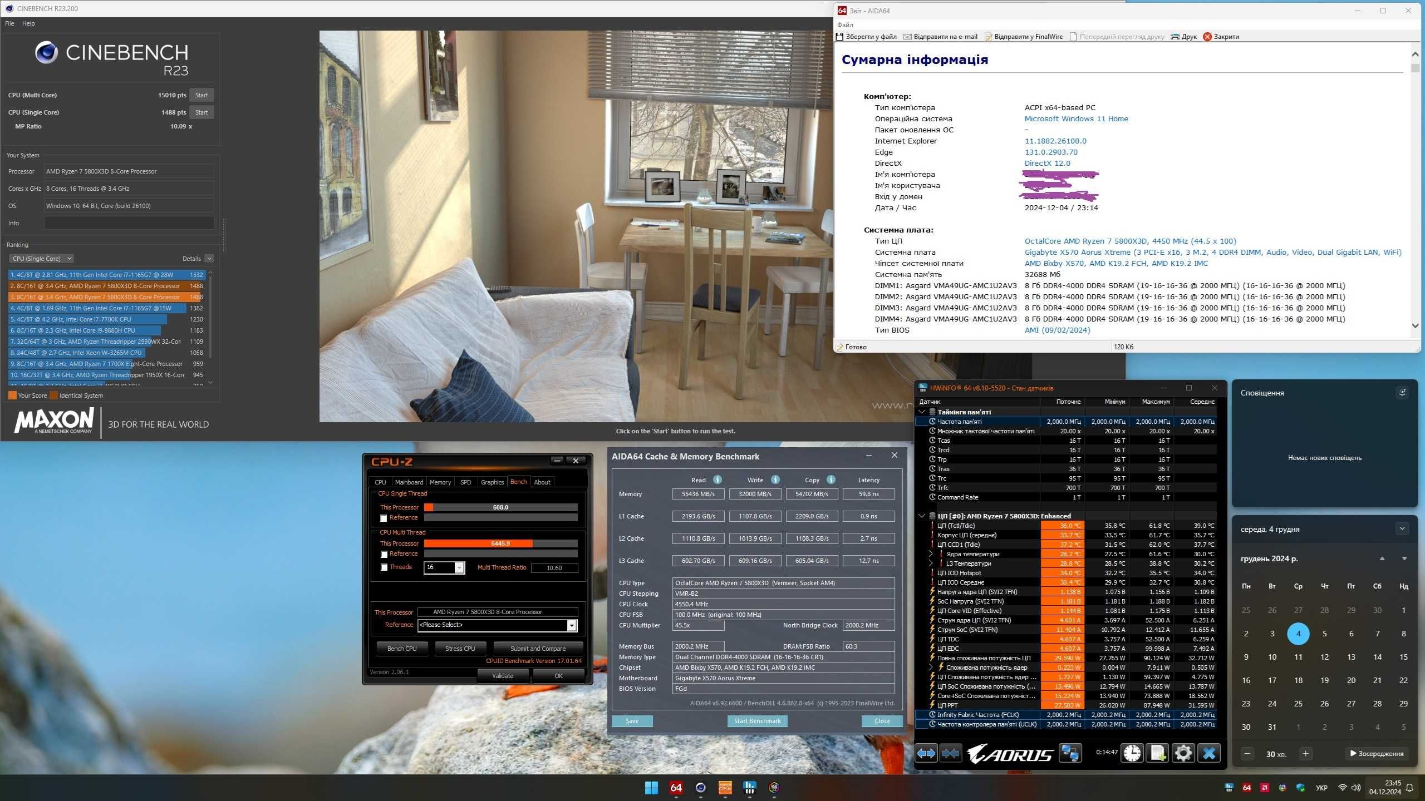This screenshot has height=801, width=1425.
Task: Collapse ЦП [#0] AMD Ryzen group in HWiNFO
Action: 922,516
